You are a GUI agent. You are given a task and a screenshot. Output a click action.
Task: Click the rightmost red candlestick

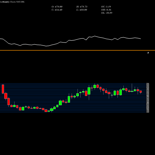point(141,92)
